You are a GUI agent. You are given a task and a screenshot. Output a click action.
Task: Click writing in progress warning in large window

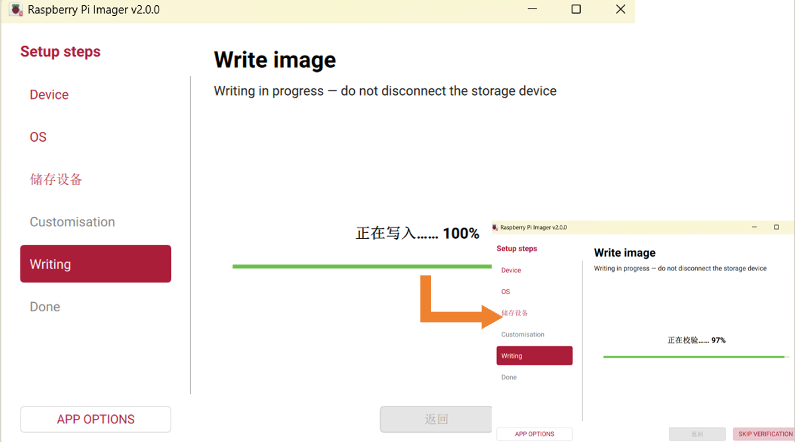pos(385,91)
